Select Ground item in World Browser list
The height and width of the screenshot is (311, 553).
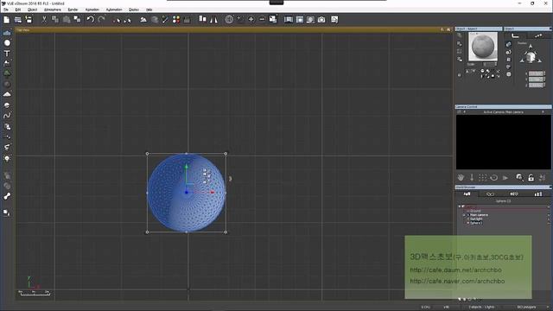click(x=475, y=211)
